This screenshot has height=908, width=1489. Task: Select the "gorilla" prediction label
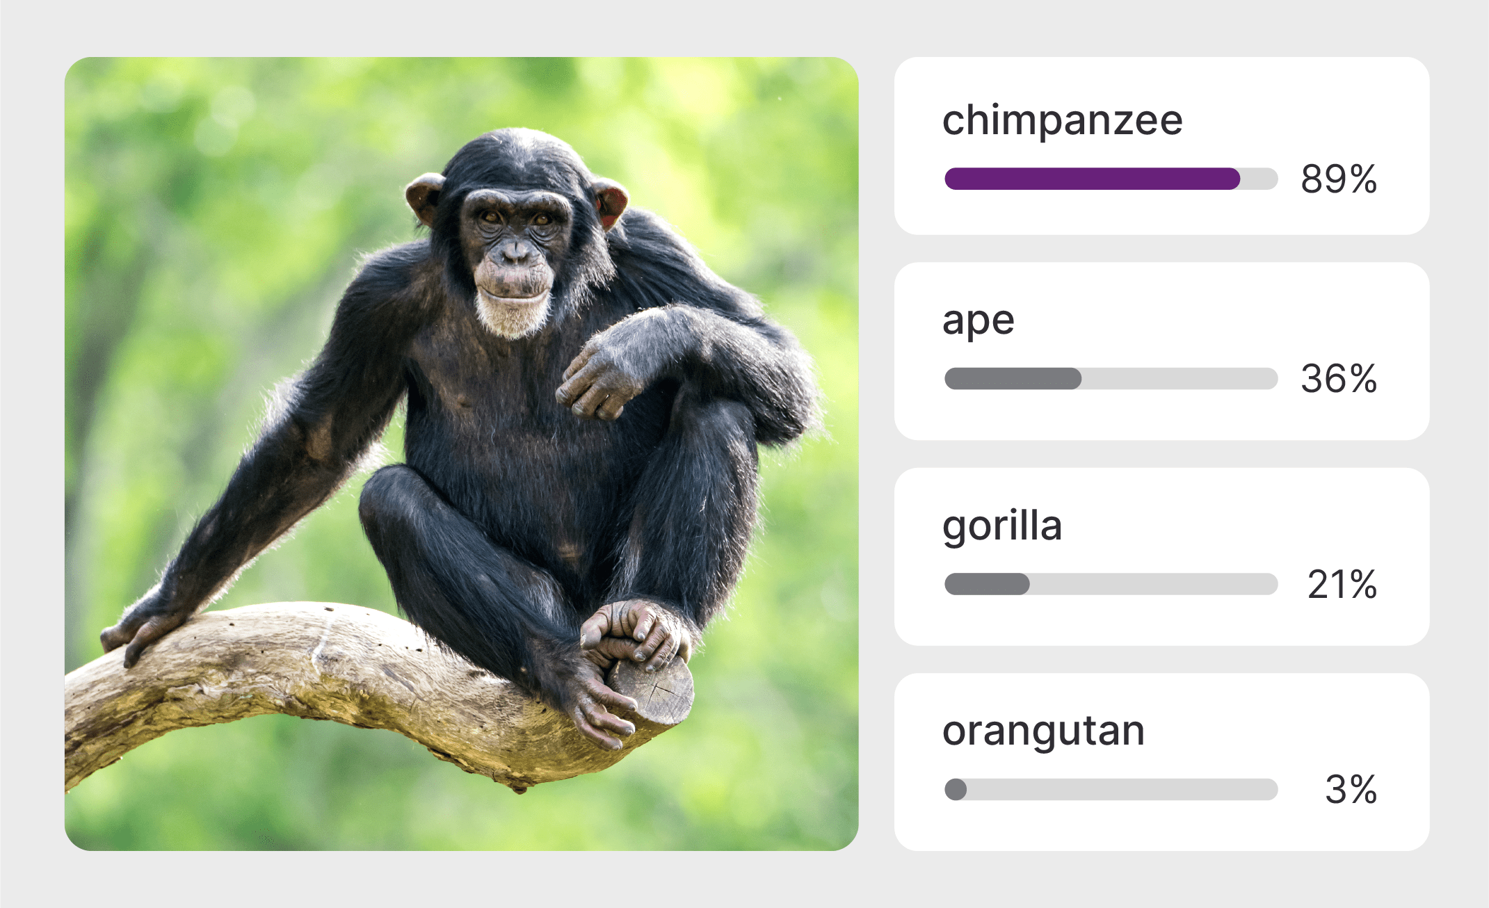(1002, 526)
